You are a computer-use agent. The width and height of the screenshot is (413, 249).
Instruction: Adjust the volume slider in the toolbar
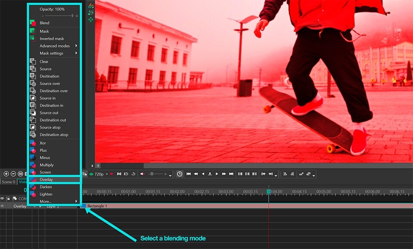(x=157, y=174)
